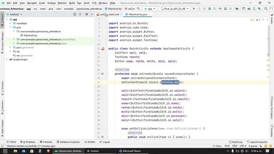Viewport: 274px width, 154px height.
Task: Fold onCreate method at line 17
Action: [x=107, y=74]
